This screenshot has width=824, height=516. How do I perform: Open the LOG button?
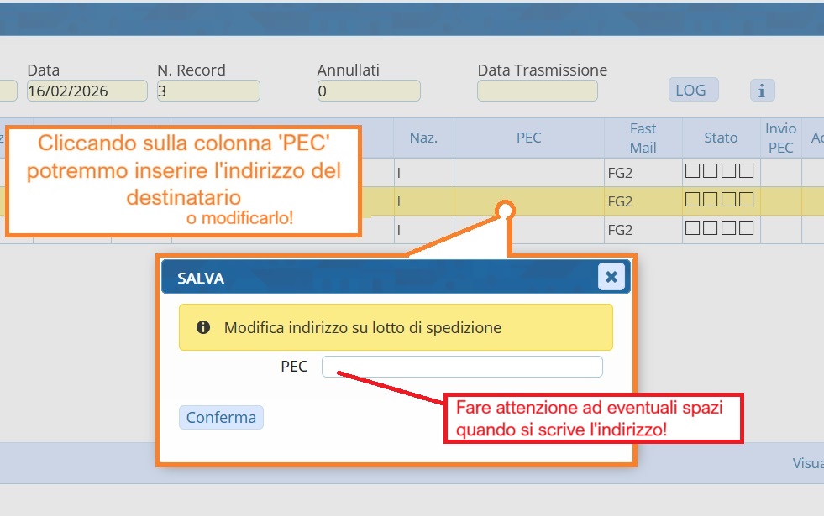pos(693,90)
